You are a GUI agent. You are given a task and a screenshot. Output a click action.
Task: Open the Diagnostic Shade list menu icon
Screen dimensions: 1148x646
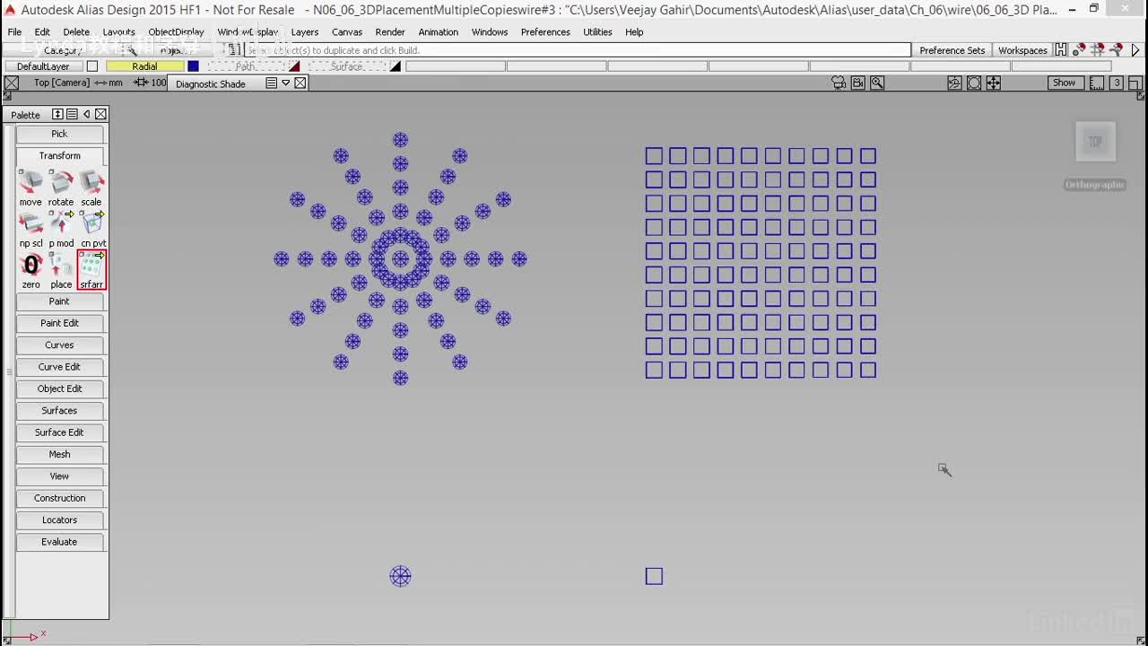point(271,83)
